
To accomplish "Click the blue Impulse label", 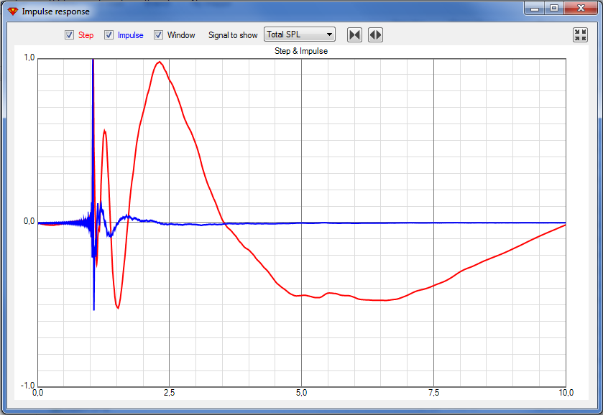I will point(130,35).
